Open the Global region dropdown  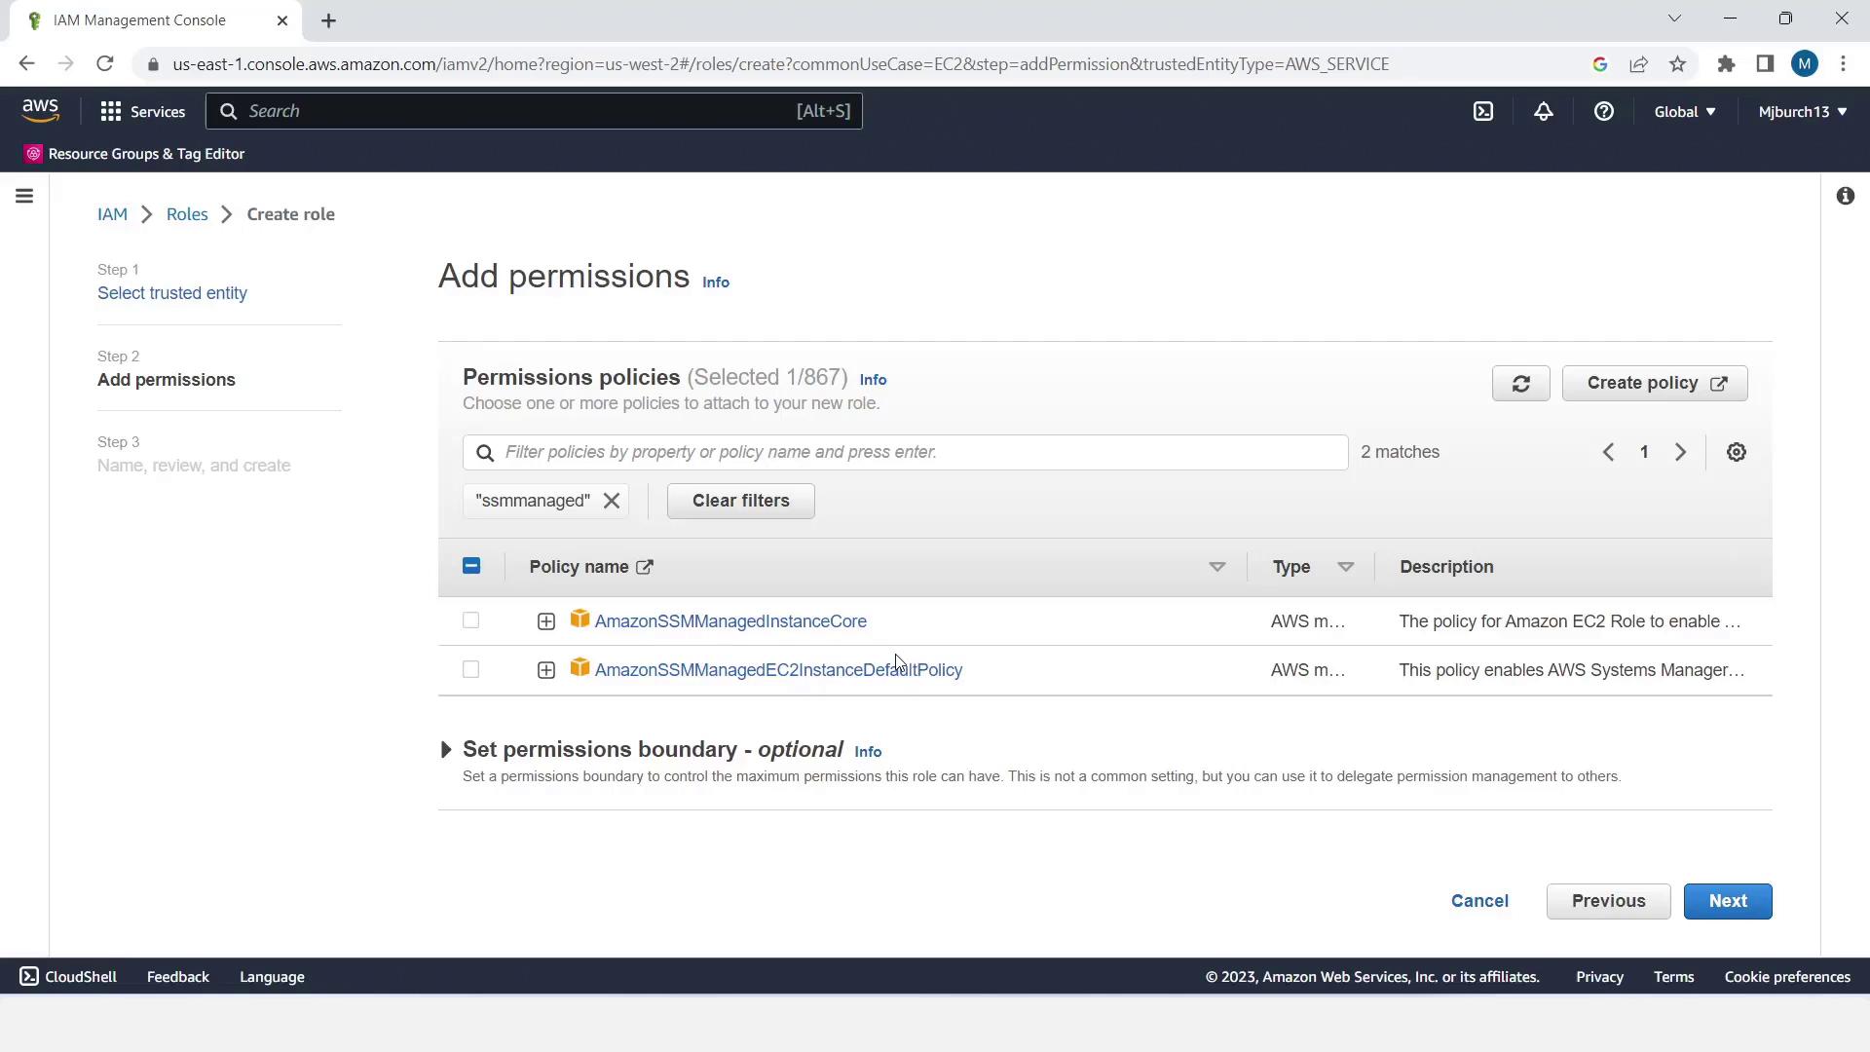pyautogui.click(x=1684, y=111)
